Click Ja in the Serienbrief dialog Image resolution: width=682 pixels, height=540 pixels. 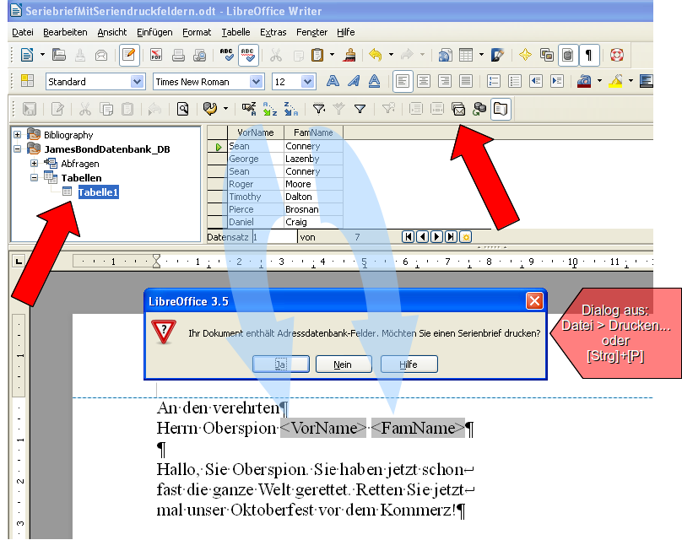281,364
